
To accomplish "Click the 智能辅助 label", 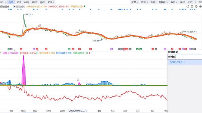I will click(x=21, y=6).
